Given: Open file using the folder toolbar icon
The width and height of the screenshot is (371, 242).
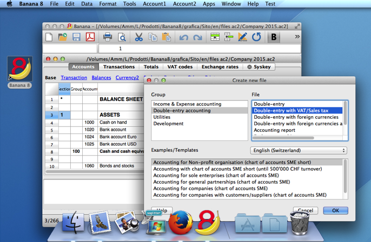Looking at the screenshot, I should (x=63, y=37).
